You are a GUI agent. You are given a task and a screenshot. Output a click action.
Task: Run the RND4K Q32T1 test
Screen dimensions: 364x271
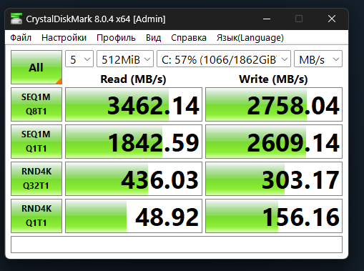coord(36,179)
